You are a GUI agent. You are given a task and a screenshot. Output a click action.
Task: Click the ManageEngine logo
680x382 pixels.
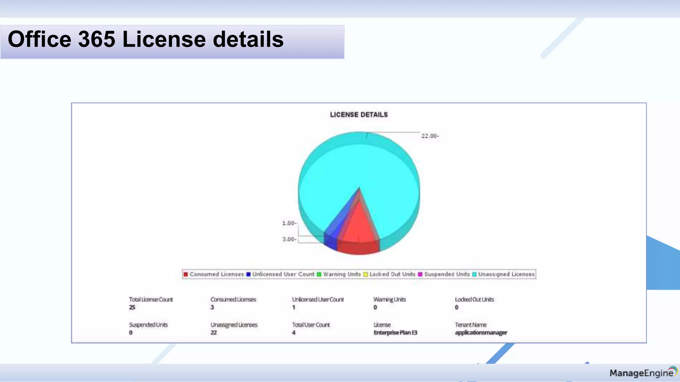[643, 373]
